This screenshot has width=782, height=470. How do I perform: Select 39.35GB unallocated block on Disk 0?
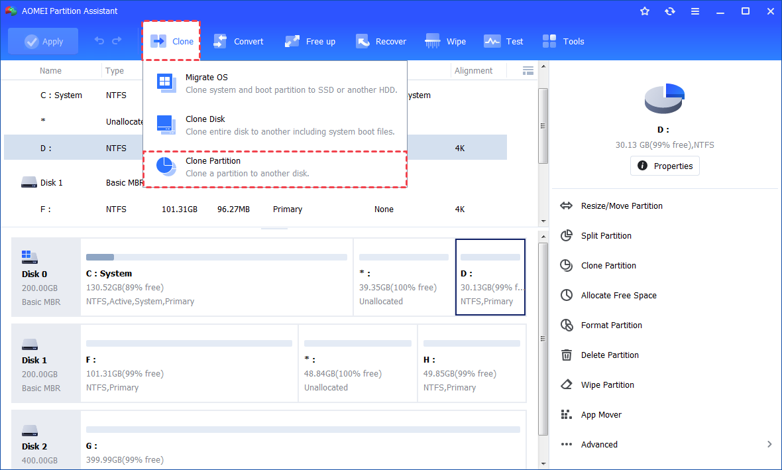pyautogui.click(x=404, y=277)
